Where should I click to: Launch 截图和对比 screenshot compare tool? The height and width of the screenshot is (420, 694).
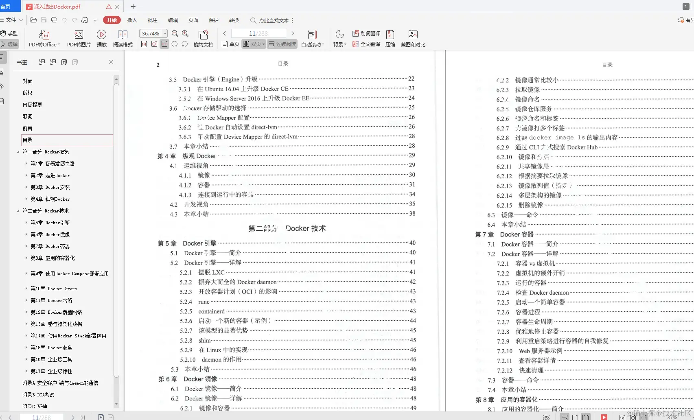pyautogui.click(x=413, y=38)
